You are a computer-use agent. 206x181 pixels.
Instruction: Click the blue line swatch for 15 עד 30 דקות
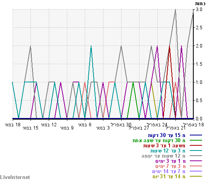pyautogui.click(x=196, y=135)
